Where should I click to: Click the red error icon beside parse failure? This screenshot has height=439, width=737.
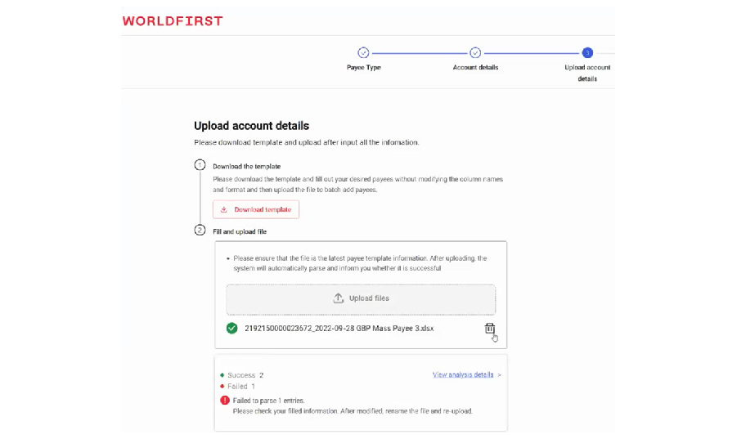click(x=225, y=401)
